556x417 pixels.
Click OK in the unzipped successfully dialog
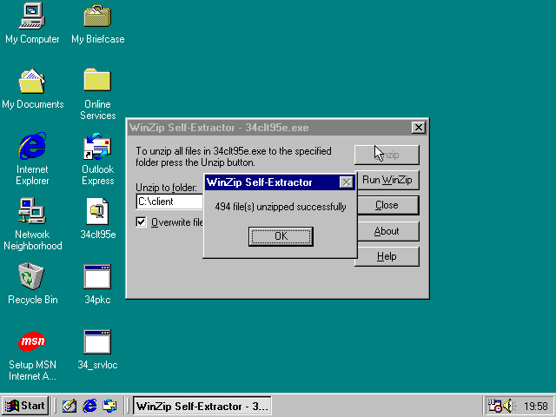(x=281, y=236)
